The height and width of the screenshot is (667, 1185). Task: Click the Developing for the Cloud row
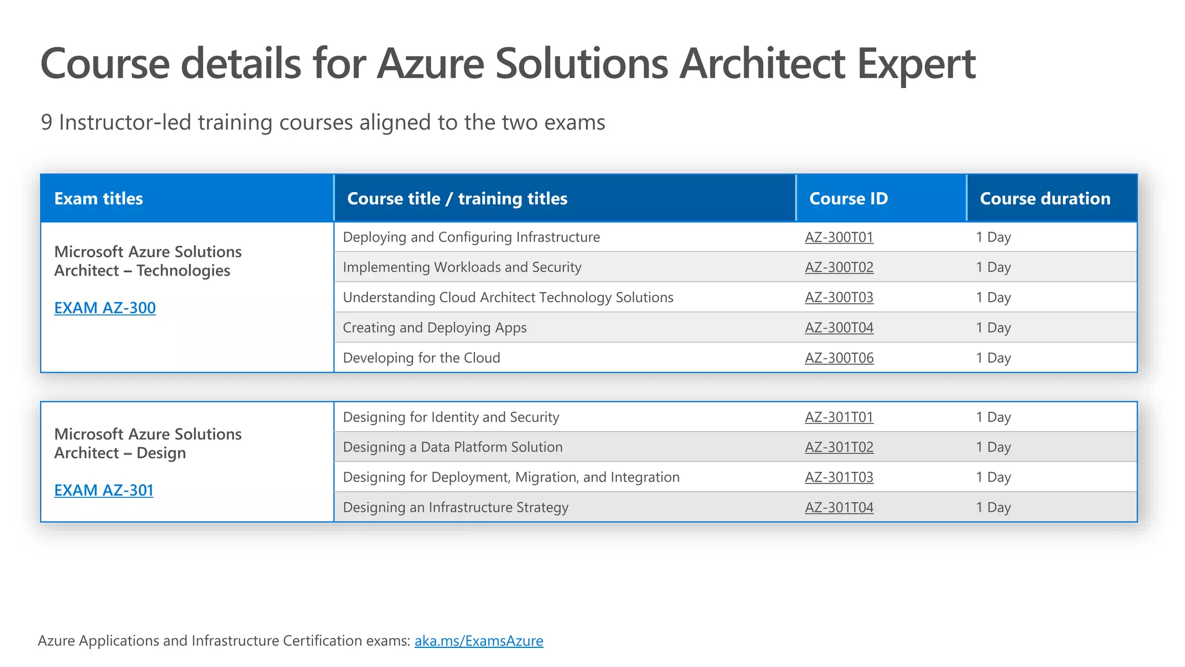(735, 358)
